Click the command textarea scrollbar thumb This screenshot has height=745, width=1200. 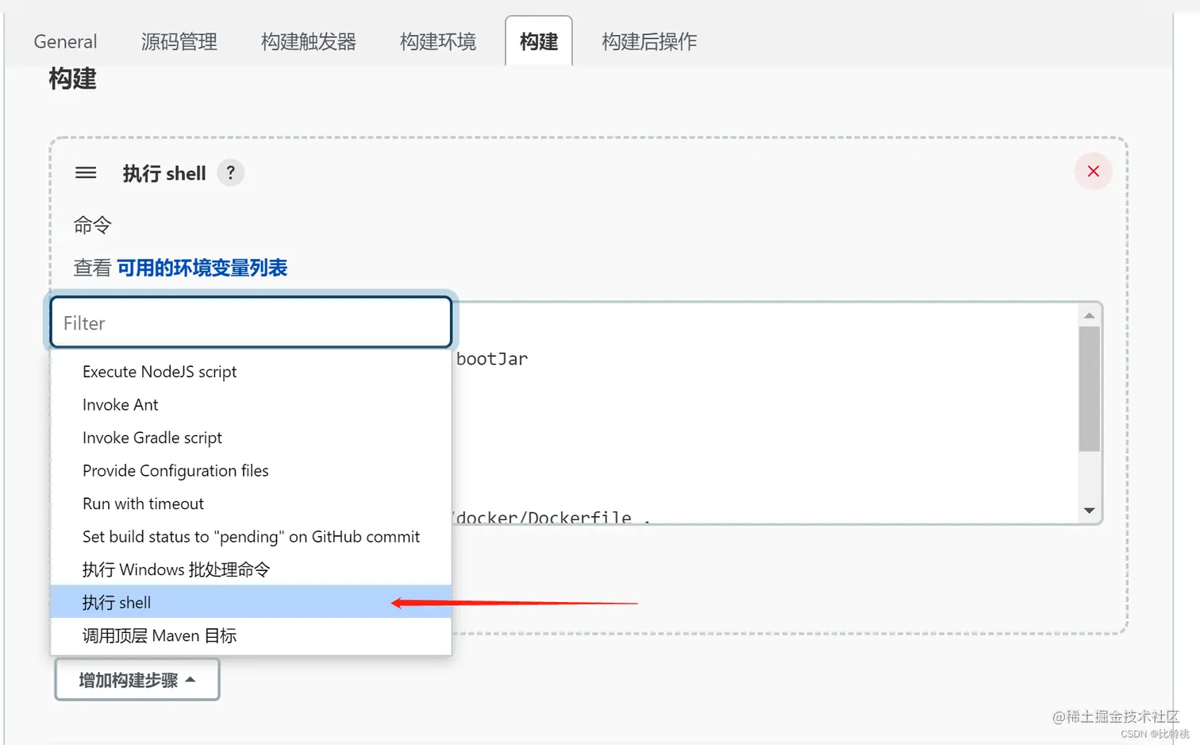1089,389
